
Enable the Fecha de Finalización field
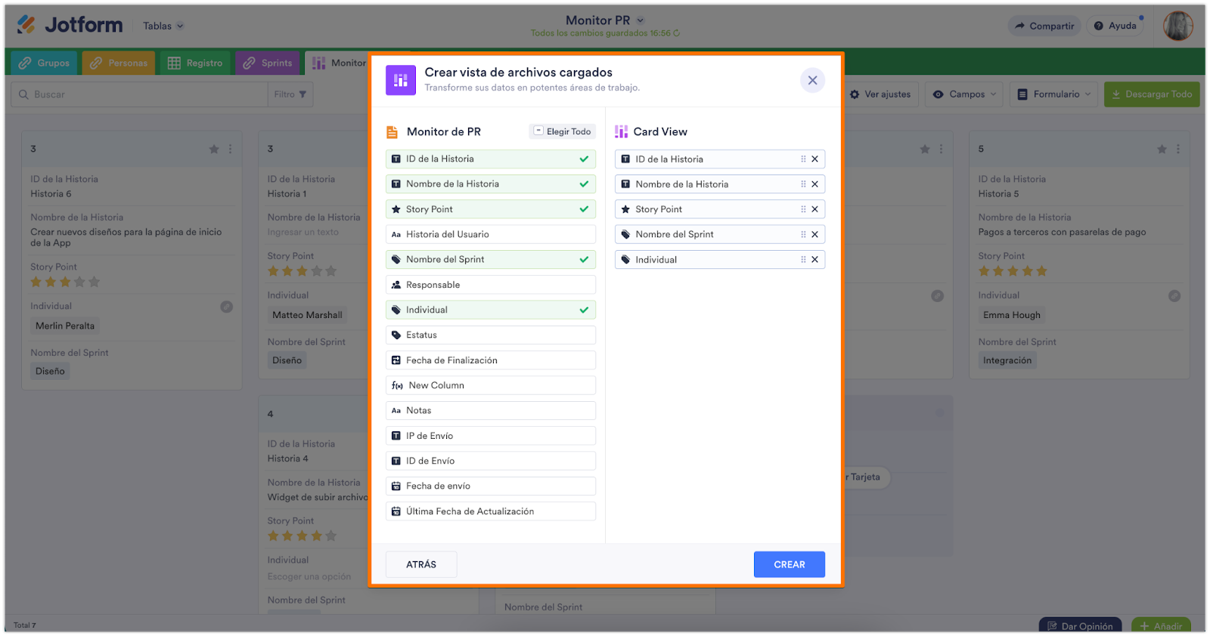coord(490,360)
